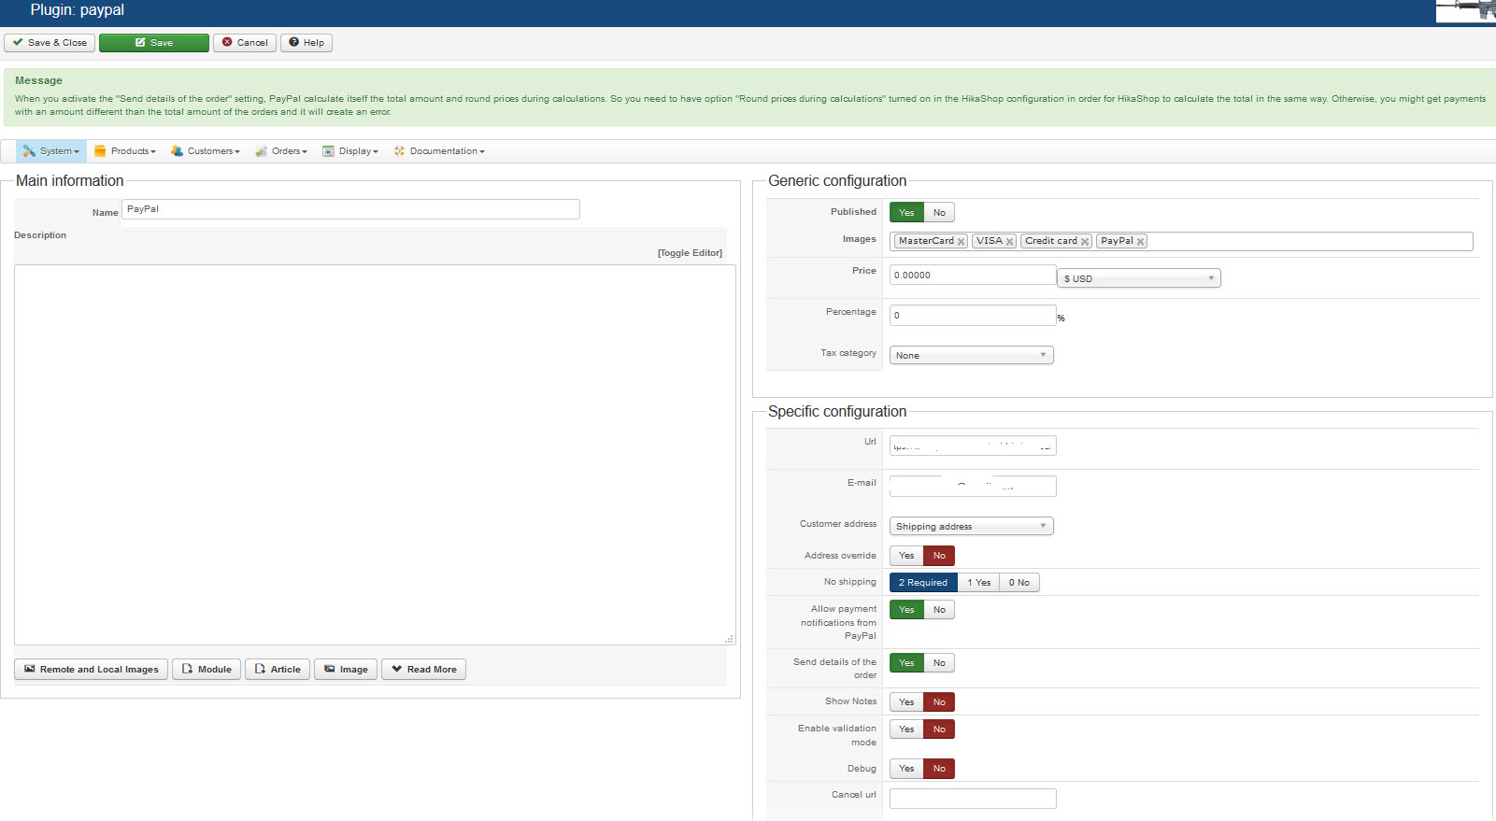Click the Customers people icon

click(x=177, y=151)
